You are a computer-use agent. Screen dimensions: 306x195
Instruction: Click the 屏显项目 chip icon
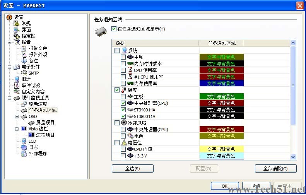point(31,123)
